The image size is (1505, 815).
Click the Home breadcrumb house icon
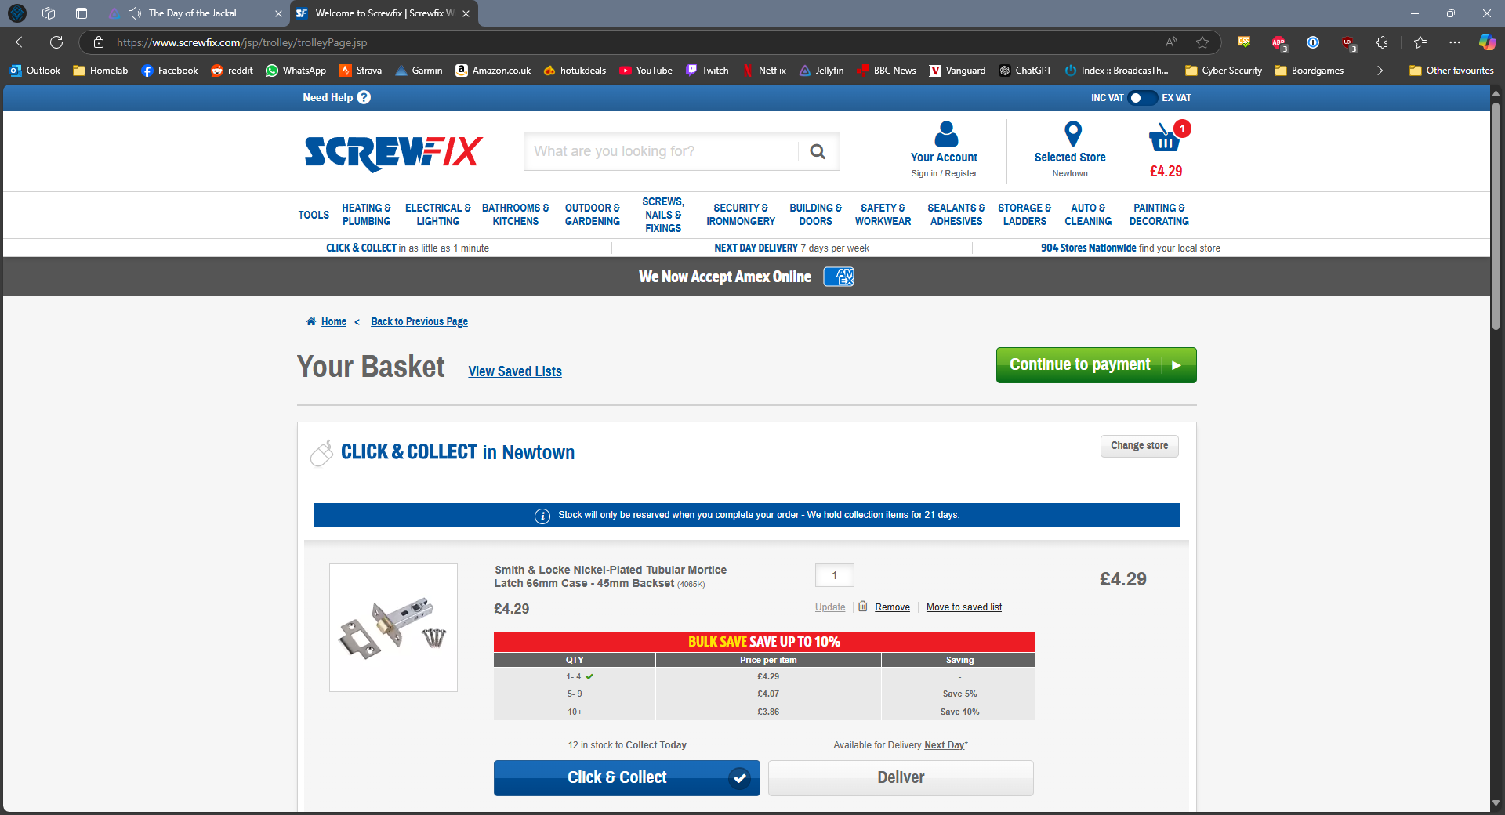point(311,321)
